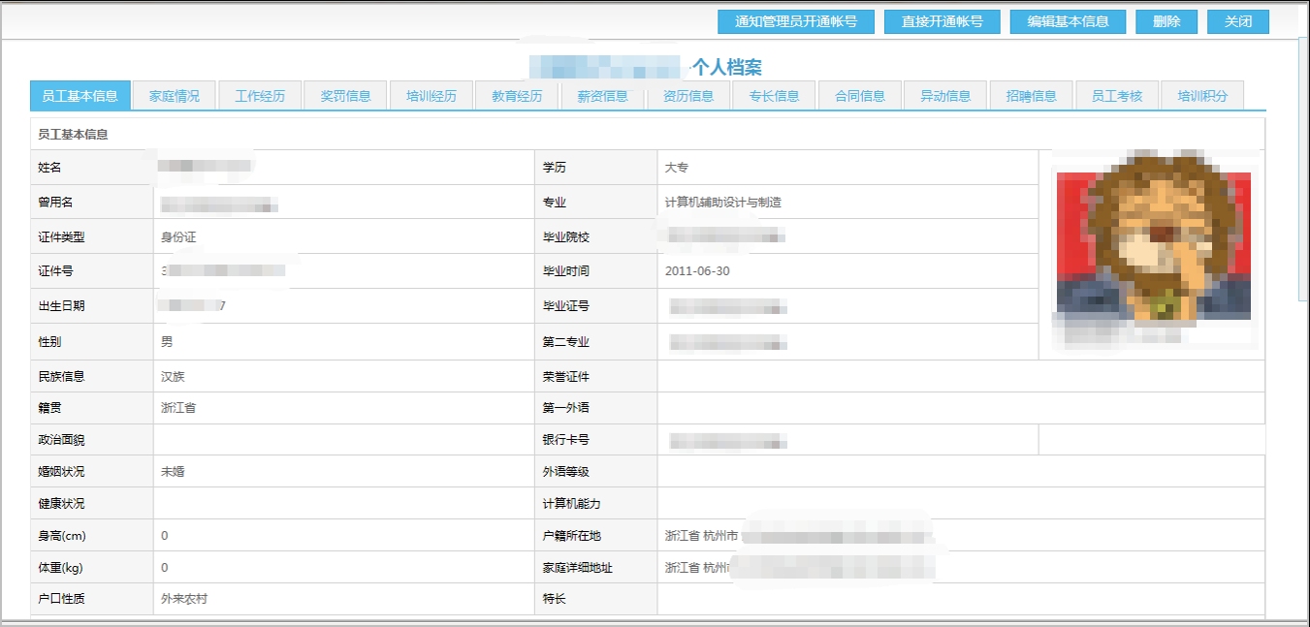This screenshot has height=627, width=1310.
Task: Click the employee photo thumbnail
Action: pyautogui.click(x=1151, y=248)
